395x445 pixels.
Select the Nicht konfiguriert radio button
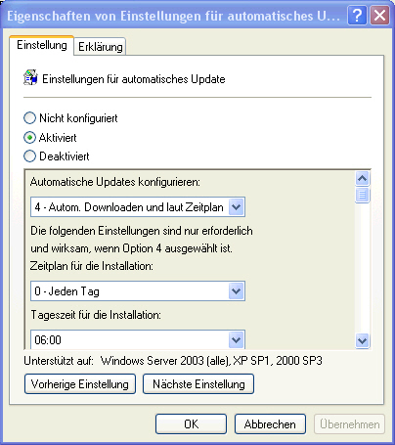[29, 118]
